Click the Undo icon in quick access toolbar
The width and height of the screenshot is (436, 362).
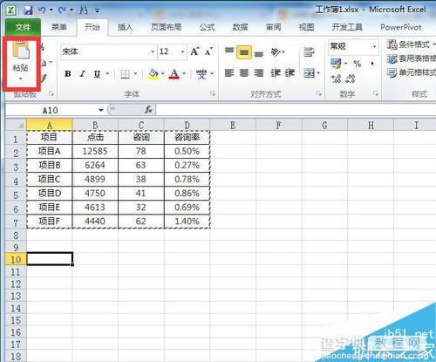pos(42,10)
